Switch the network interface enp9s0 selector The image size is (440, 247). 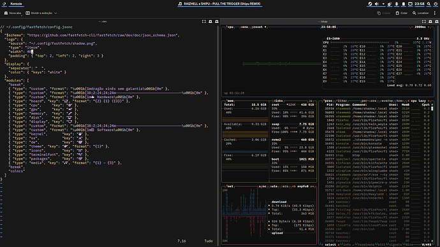[x=303, y=187]
